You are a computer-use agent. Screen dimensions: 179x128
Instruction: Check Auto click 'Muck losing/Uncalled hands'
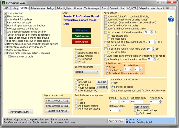coord(105,19)
